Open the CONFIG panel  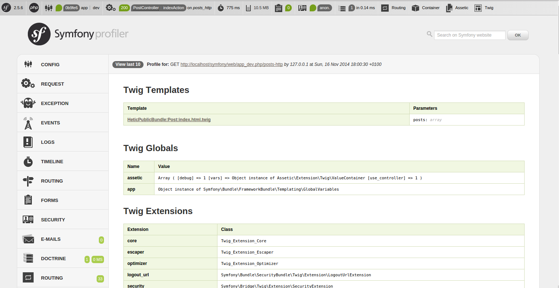[x=63, y=64]
